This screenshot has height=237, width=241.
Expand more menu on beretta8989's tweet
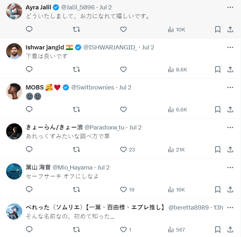point(230,207)
